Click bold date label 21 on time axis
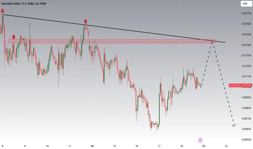This screenshot has height=149, width=253. 204,146
